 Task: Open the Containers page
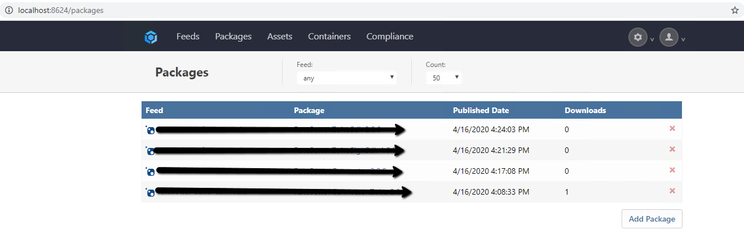click(329, 37)
